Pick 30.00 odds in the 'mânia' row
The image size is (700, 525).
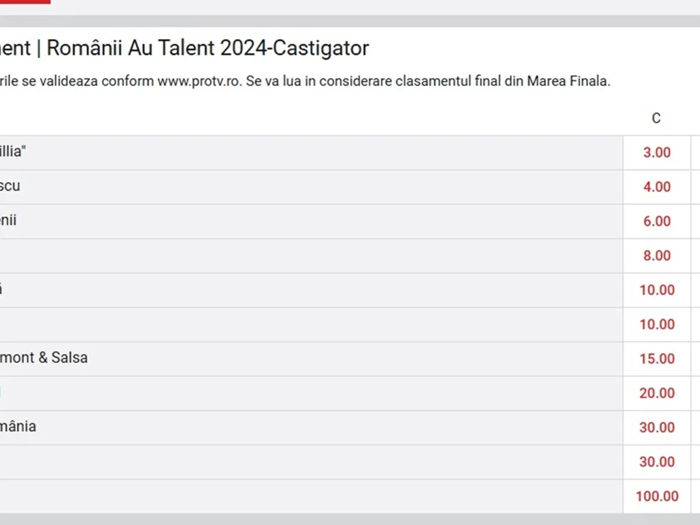[657, 428]
